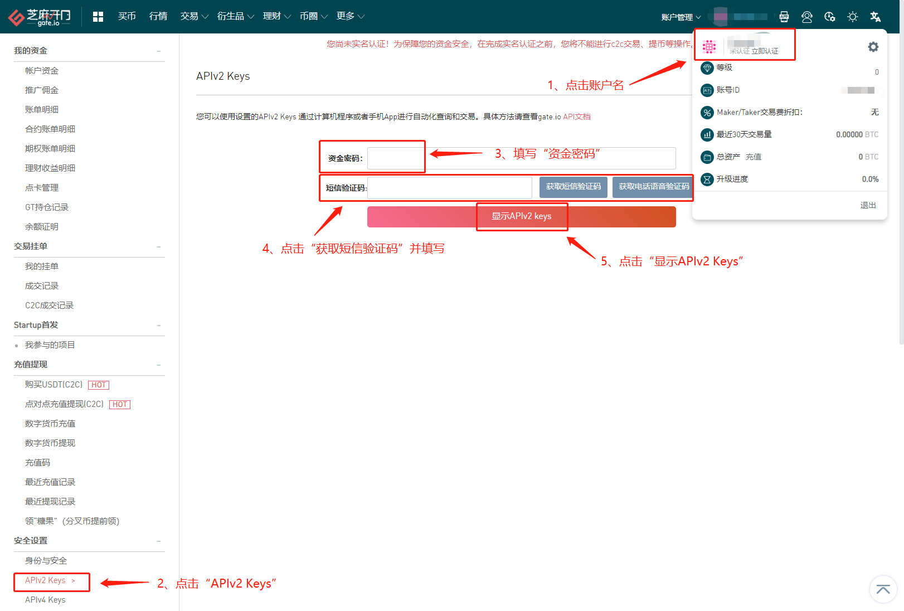Collapse the 我的资金 sidebar section
Image resolution: width=904 pixels, height=611 pixels.
[x=159, y=51]
